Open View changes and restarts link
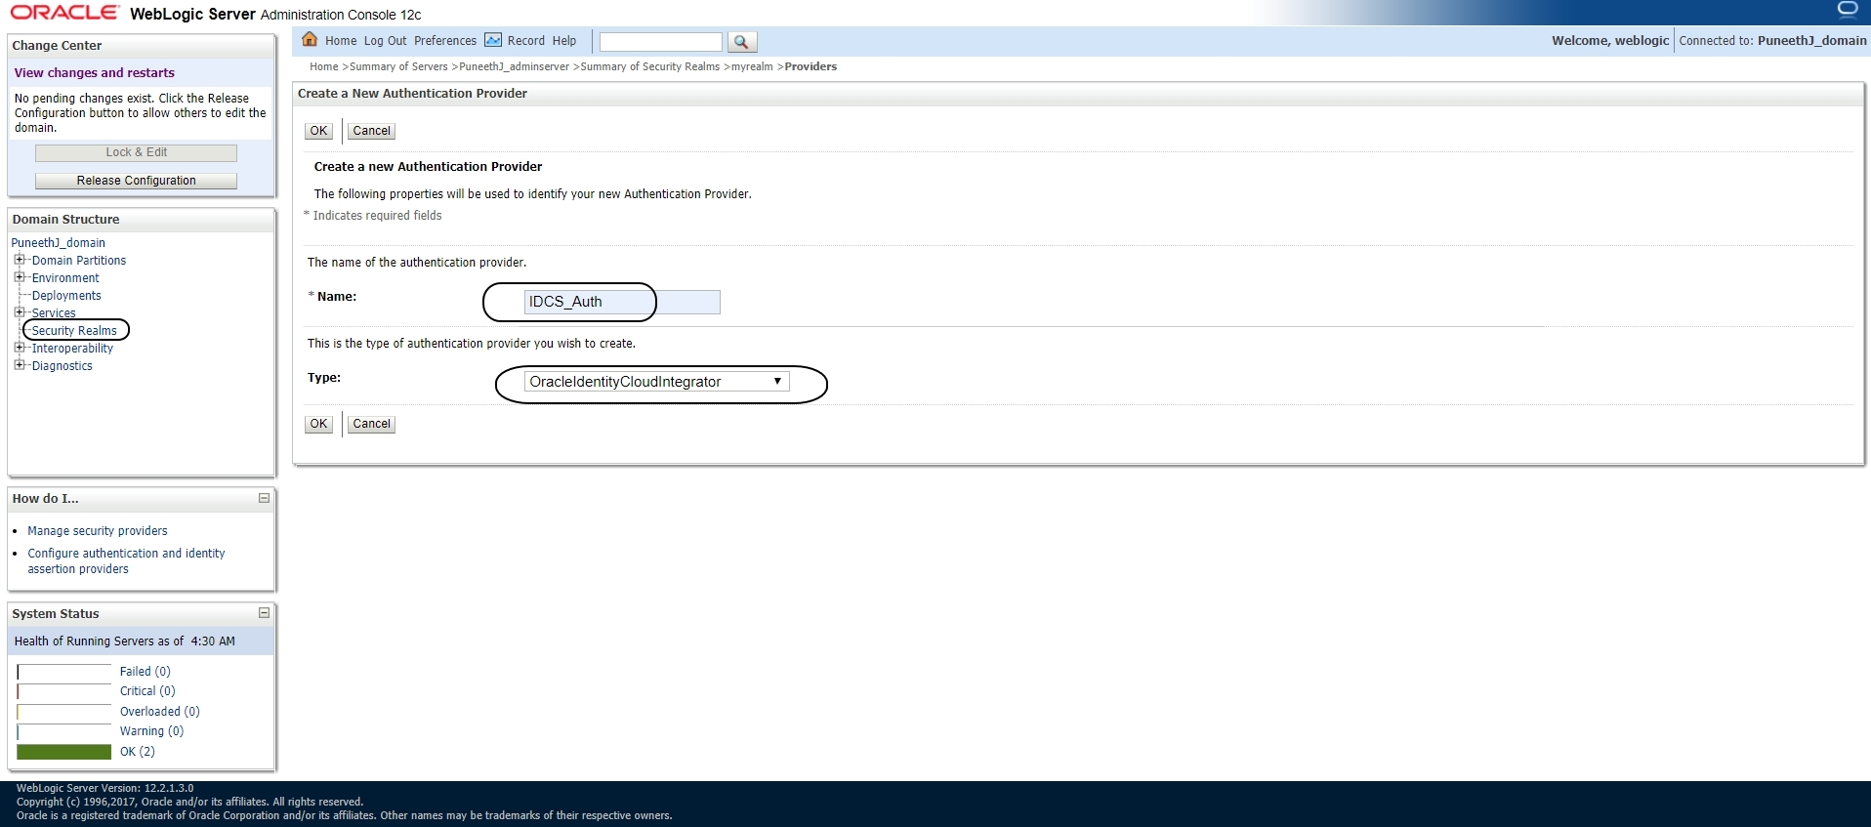This screenshot has height=827, width=1871. point(95,72)
